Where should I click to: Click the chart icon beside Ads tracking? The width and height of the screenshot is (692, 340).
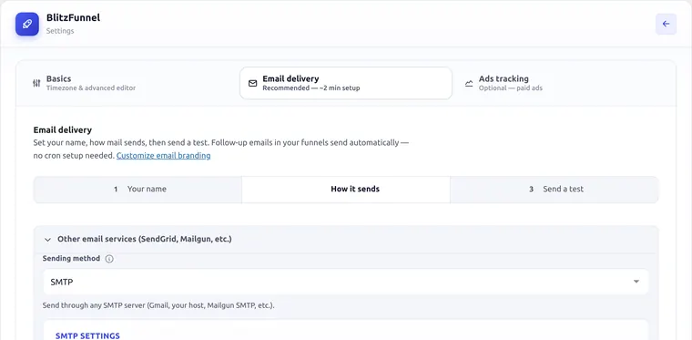tap(469, 83)
